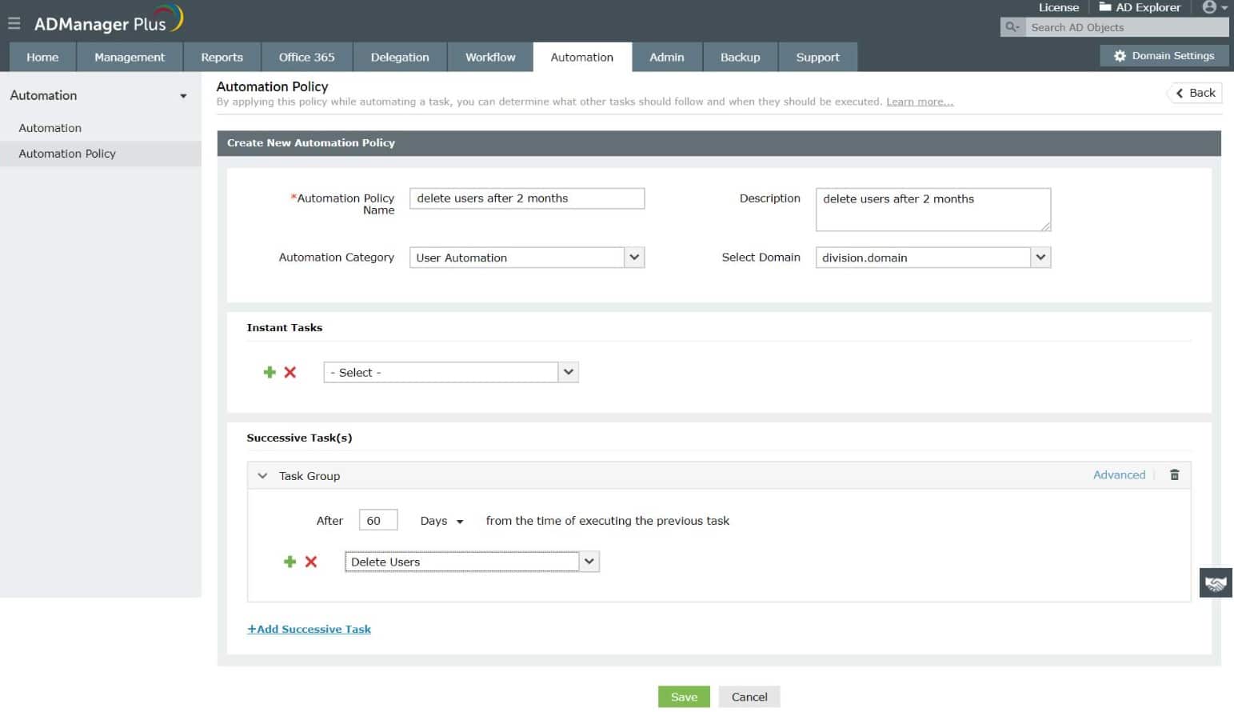The width and height of the screenshot is (1234, 712).
Task: Collapse the Task Group section
Action: coord(262,475)
